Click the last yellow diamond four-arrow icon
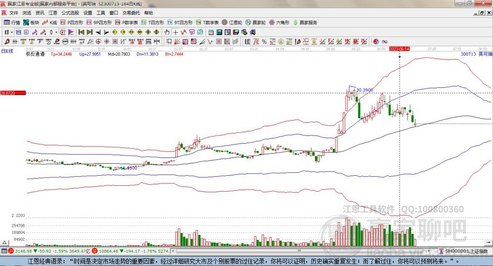Screen dimensions: 493x266 pos(156,32)
